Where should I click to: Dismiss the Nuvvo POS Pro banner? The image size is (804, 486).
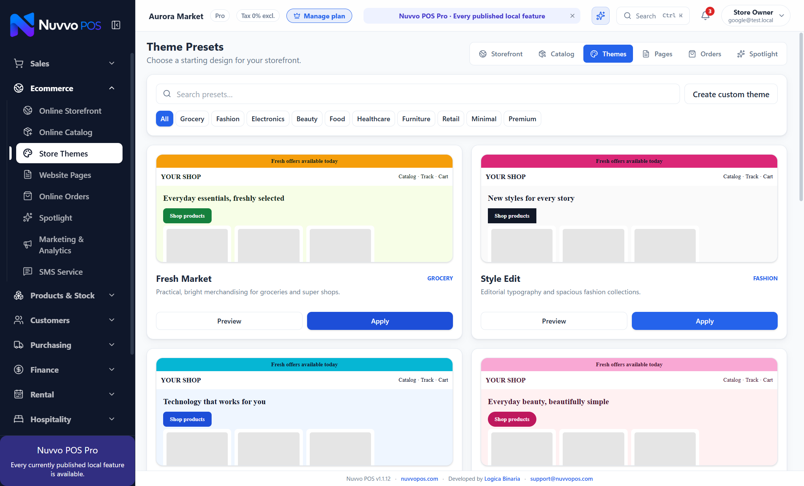click(572, 16)
